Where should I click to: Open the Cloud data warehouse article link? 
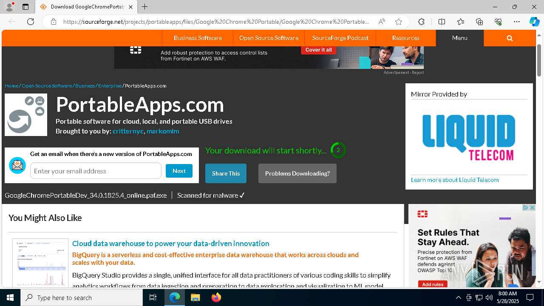[171, 244]
